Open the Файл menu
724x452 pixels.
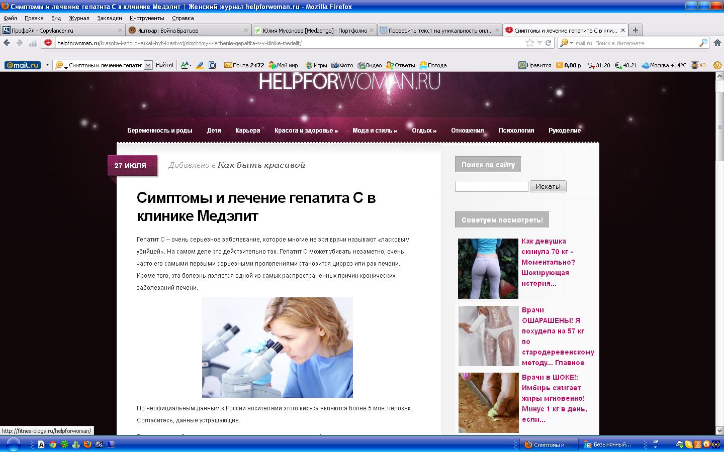tap(10, 18)
